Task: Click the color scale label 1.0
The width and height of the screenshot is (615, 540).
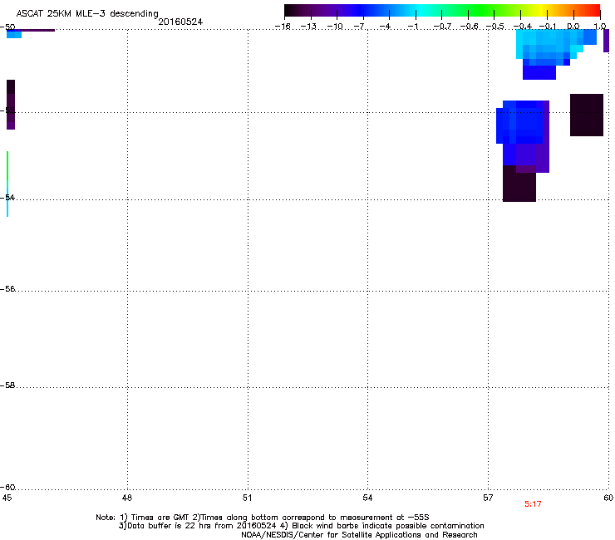Action: (x=600, y=27)
